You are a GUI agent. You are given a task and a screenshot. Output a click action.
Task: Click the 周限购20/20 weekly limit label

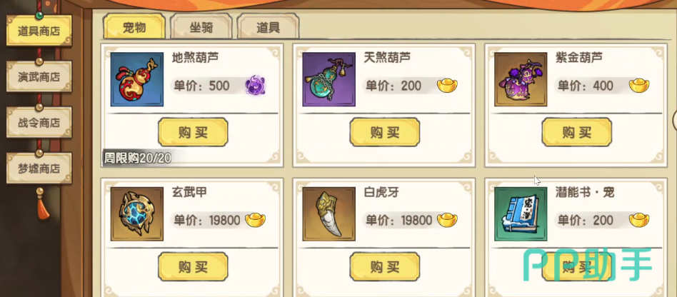[x=137, y=158]
